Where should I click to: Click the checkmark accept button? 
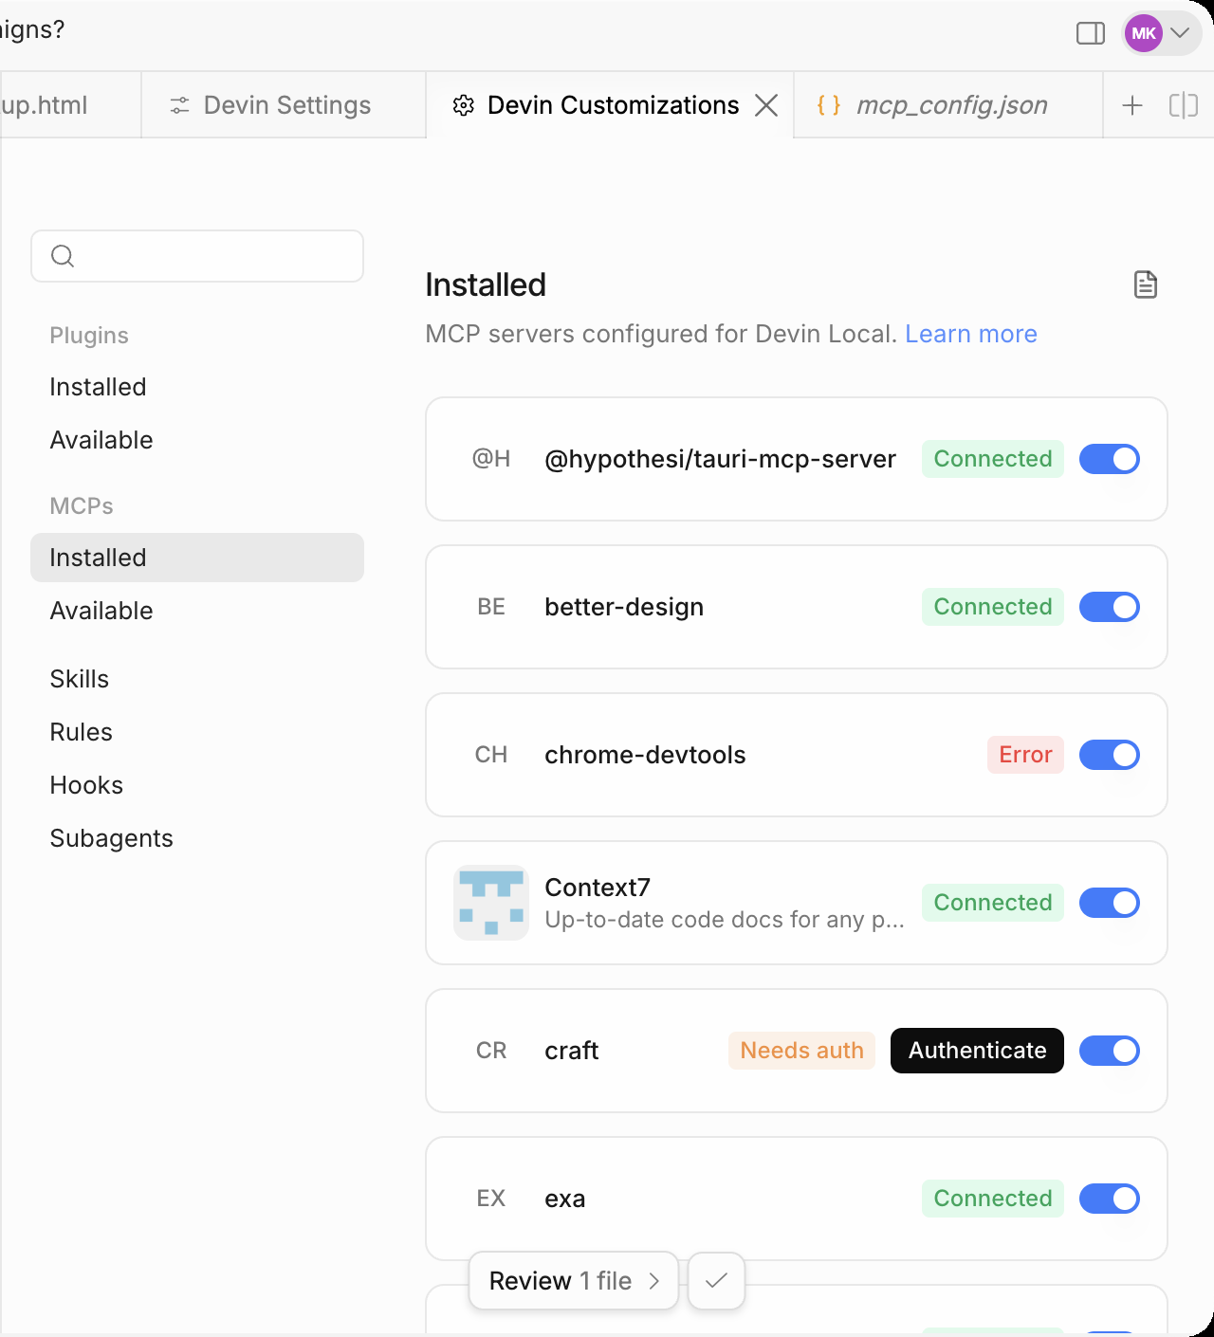(x=717, y=1281)
